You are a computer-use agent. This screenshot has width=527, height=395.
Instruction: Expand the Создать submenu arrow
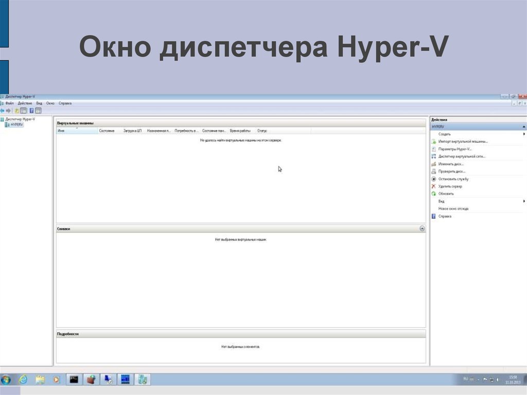(524, 134)
